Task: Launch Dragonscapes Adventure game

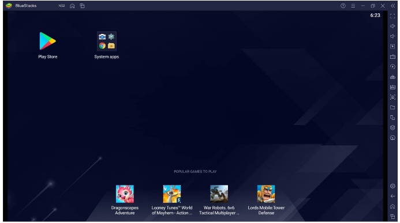Action: [x=125, y=194]
